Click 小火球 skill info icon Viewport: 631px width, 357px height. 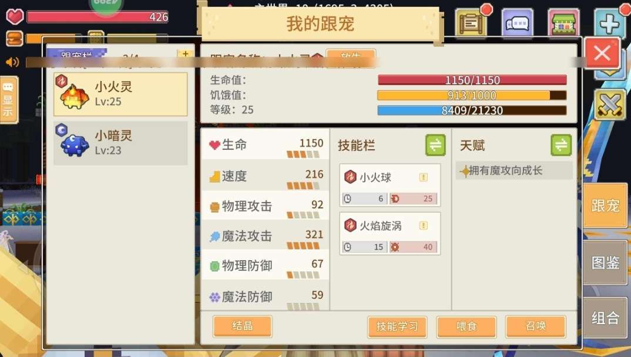pos(424,177)
